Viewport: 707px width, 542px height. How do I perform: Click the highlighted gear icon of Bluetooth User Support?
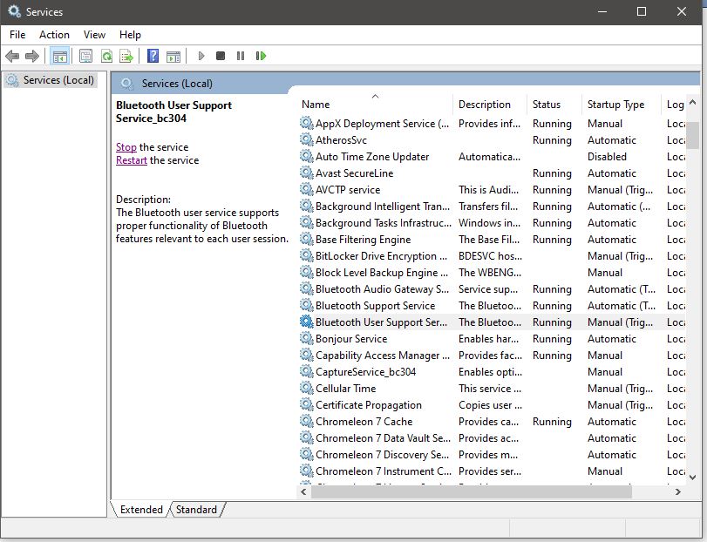coord(307,322)
